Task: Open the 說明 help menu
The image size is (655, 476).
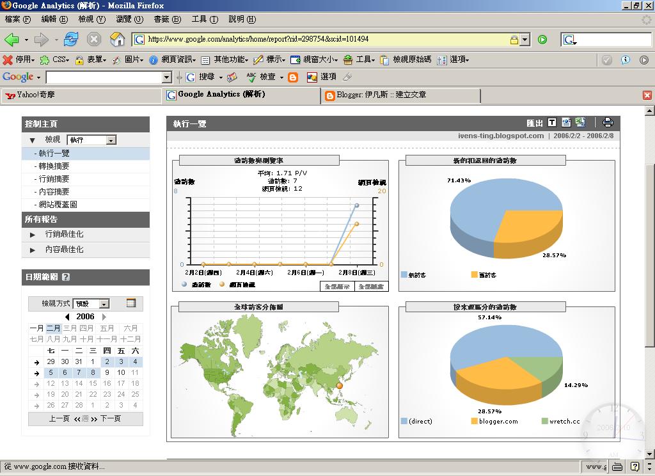Action: click(242, 19)
